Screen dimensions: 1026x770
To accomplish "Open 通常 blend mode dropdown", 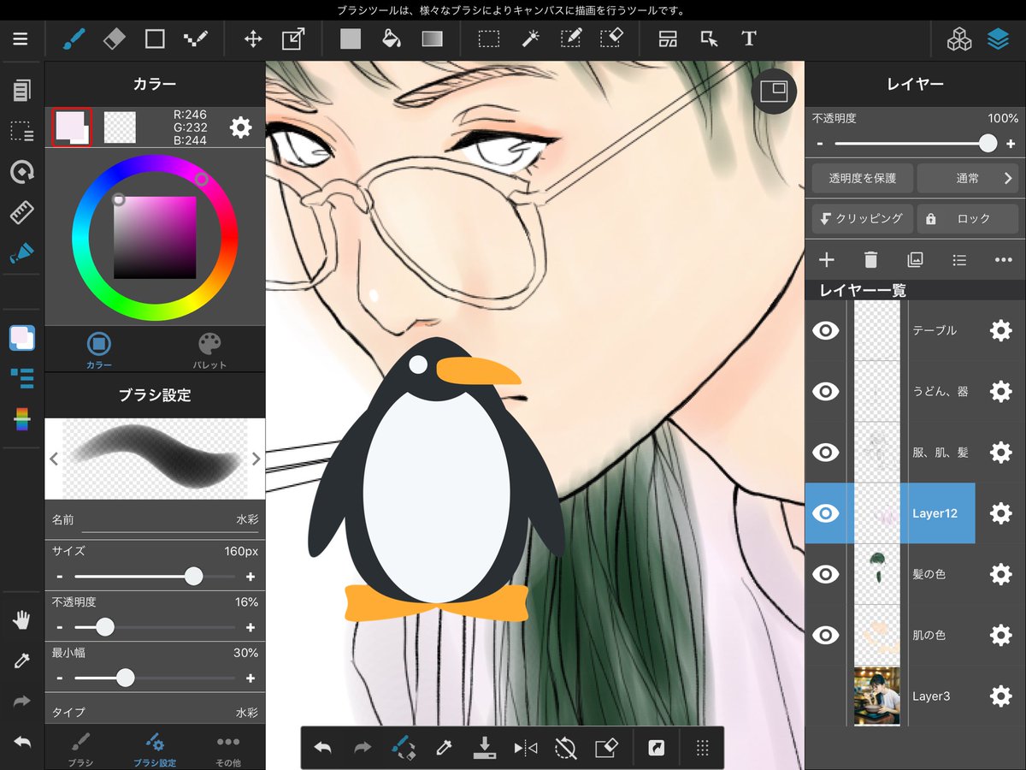I will 968,179.
